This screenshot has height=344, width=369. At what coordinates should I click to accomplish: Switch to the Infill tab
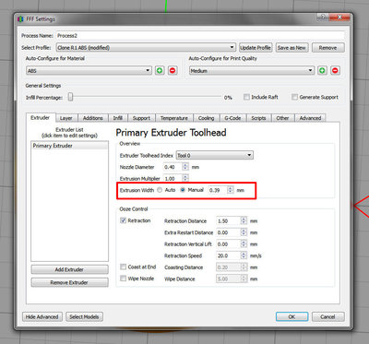click(x=118, y=118)
